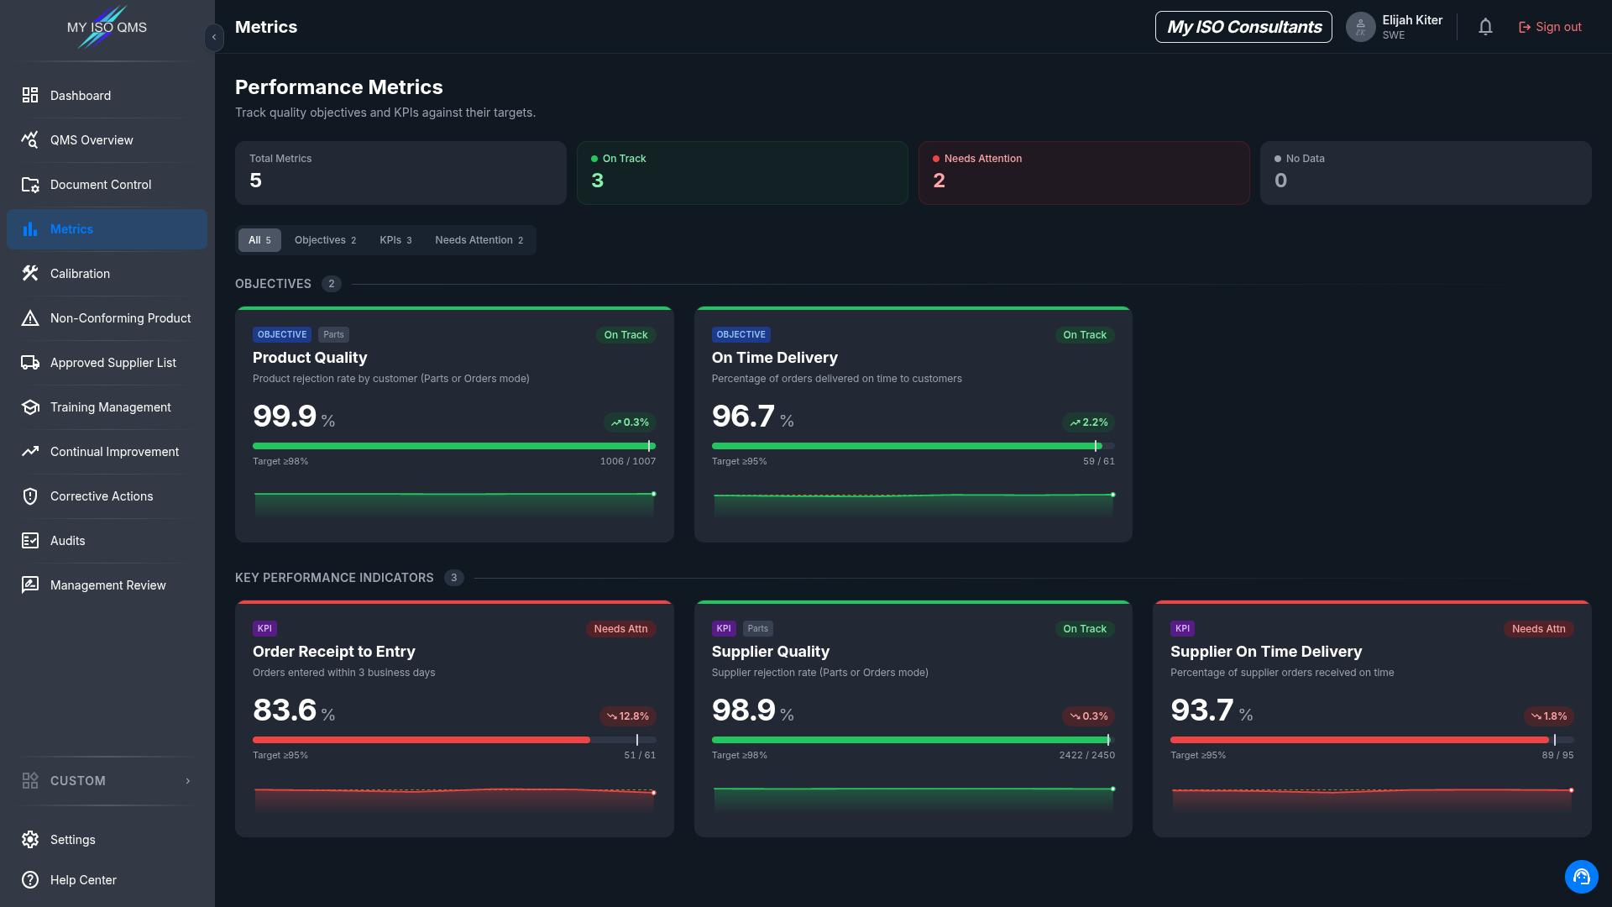Click the Supplier Quality trend sparkline
Image resolution: width=1612 pixels, height=907 pixels.
tap(913, 799)
